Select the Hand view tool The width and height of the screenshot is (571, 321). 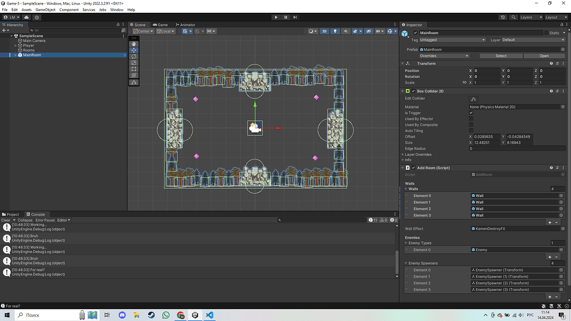tap(134, 43)
